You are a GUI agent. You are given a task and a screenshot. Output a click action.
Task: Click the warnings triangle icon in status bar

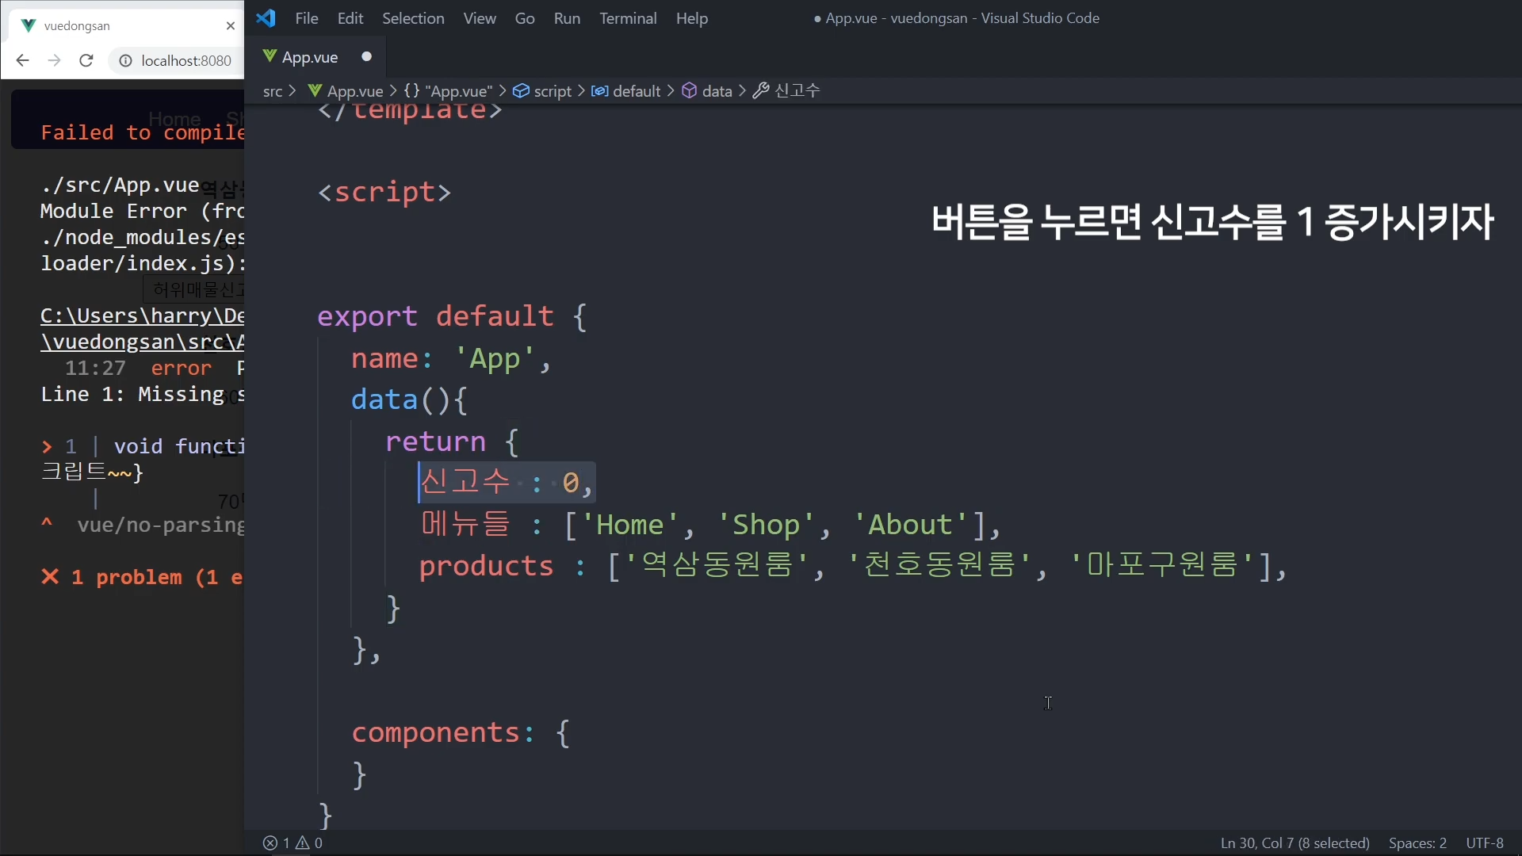coord(303,843)
